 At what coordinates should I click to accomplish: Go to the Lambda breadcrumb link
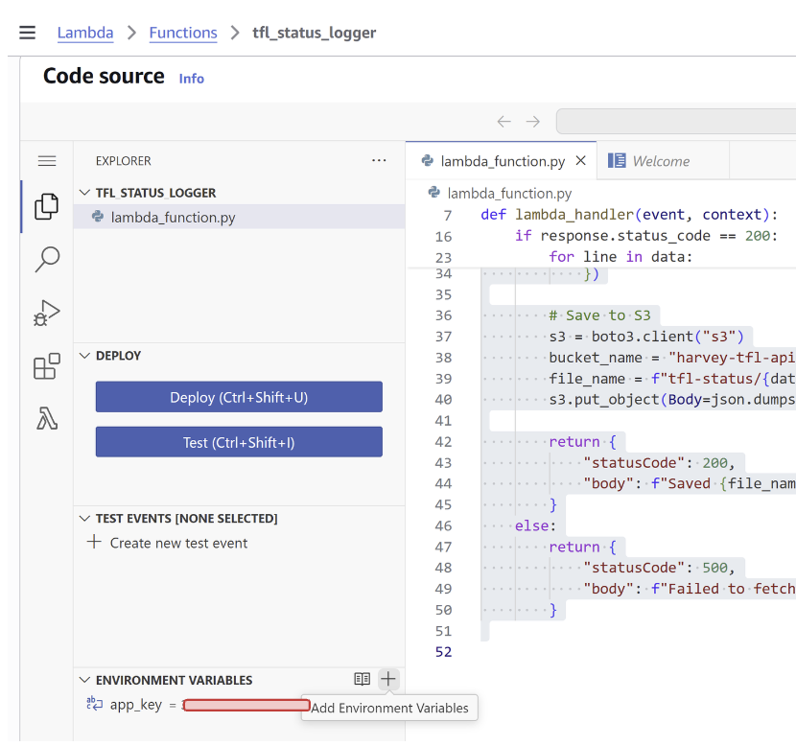pos(85,33)
